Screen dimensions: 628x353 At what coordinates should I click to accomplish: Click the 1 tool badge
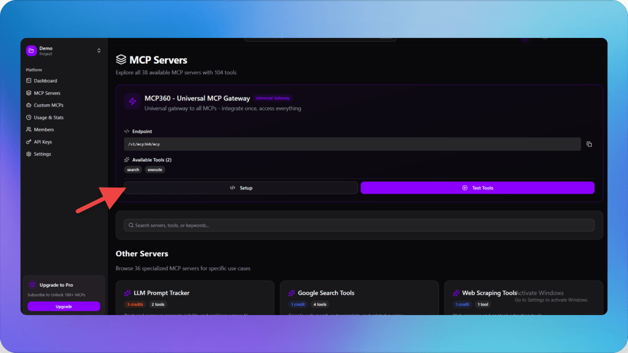coord(483,305)
